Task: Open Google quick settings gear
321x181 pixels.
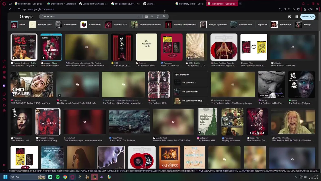Action: 290,17
